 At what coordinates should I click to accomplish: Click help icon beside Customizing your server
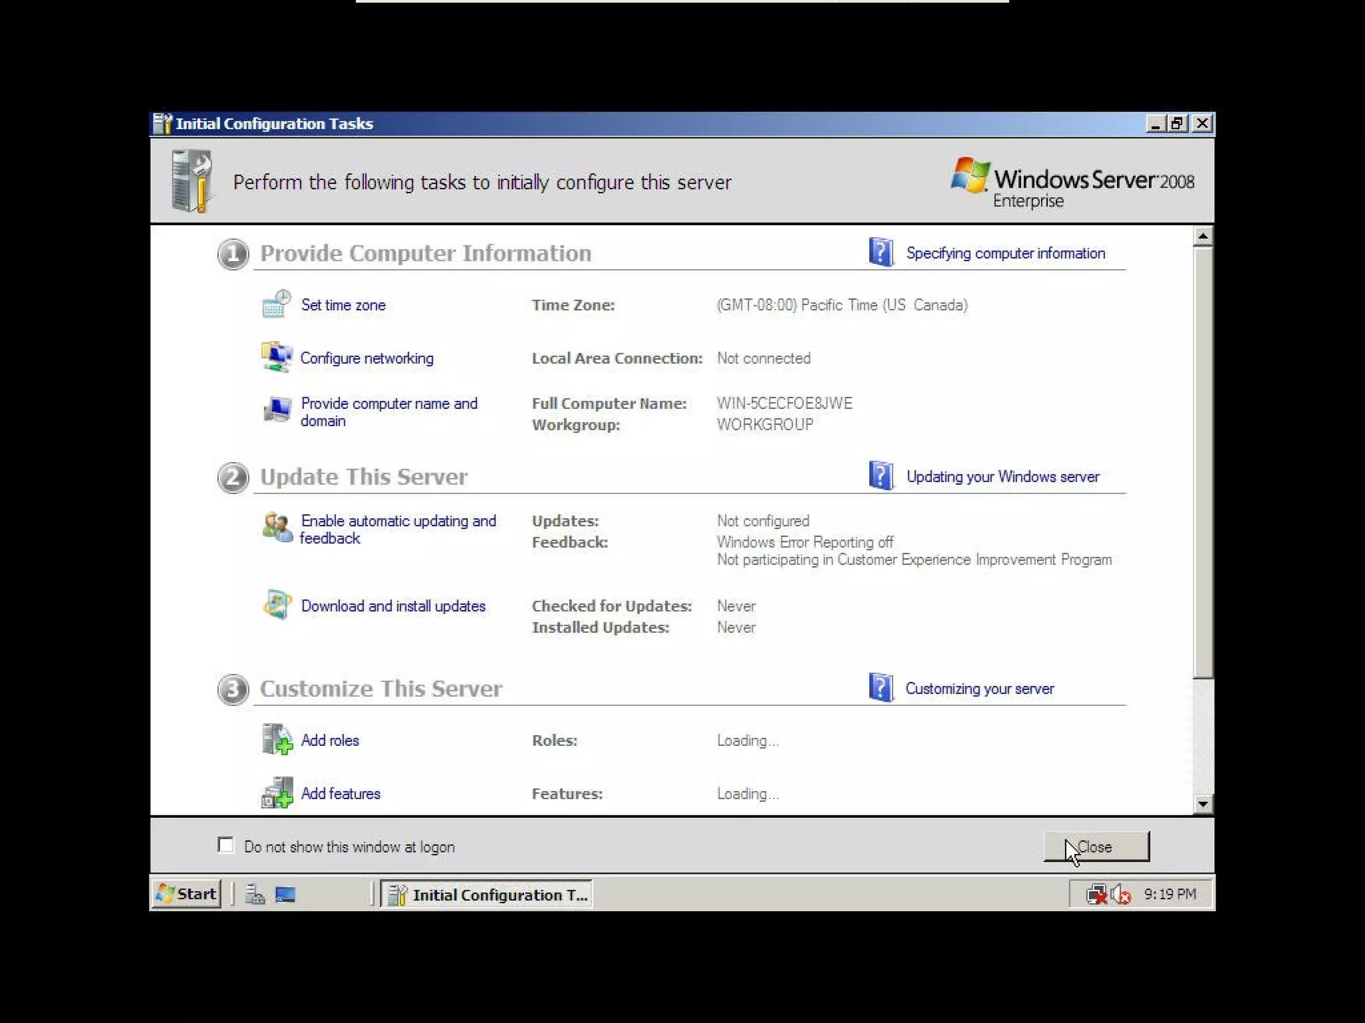[x=880, y=688]
